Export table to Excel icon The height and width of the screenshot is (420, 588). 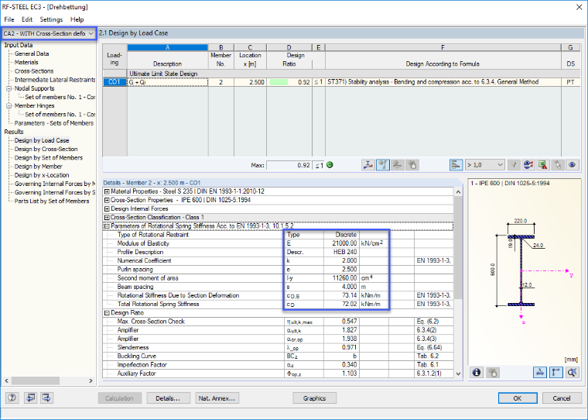tap(542, 165)
